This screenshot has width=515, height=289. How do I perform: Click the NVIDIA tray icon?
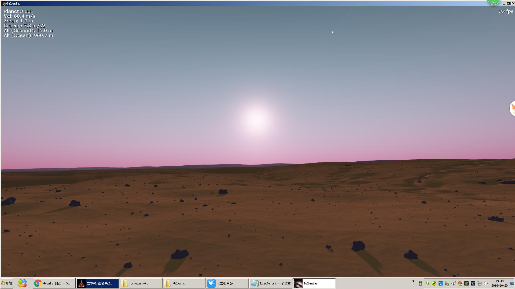tap(466, 283)
